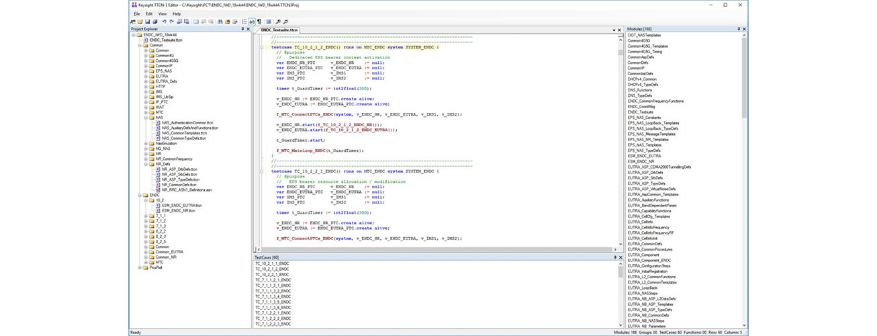Select NAS_AuthenticationCommon.ttcn in the tree
Screen dimensions: 877x336
tap(187, 122)
